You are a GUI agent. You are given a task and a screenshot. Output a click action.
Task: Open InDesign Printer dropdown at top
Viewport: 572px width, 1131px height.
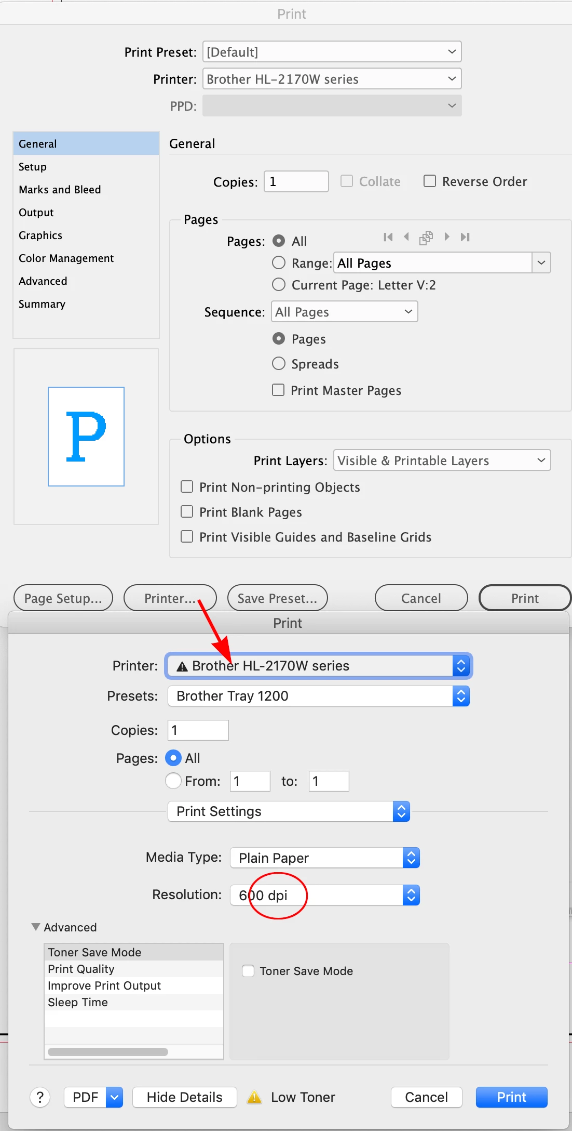[332, 78]
